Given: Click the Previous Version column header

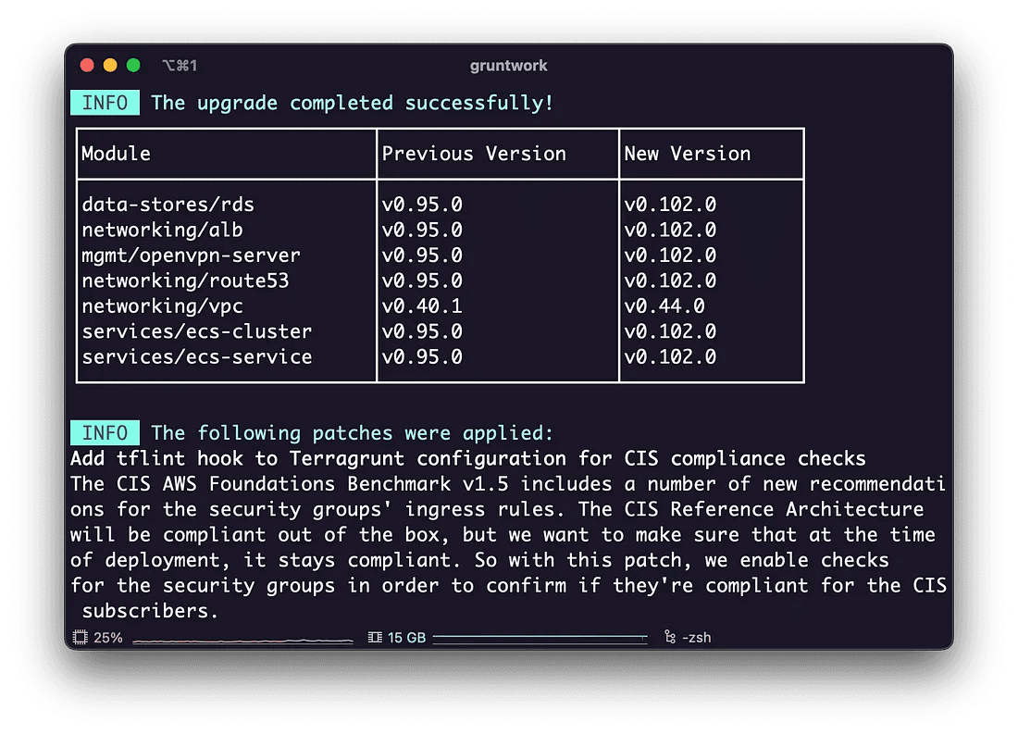Looking at the screenshot, I should click(474, 154).
